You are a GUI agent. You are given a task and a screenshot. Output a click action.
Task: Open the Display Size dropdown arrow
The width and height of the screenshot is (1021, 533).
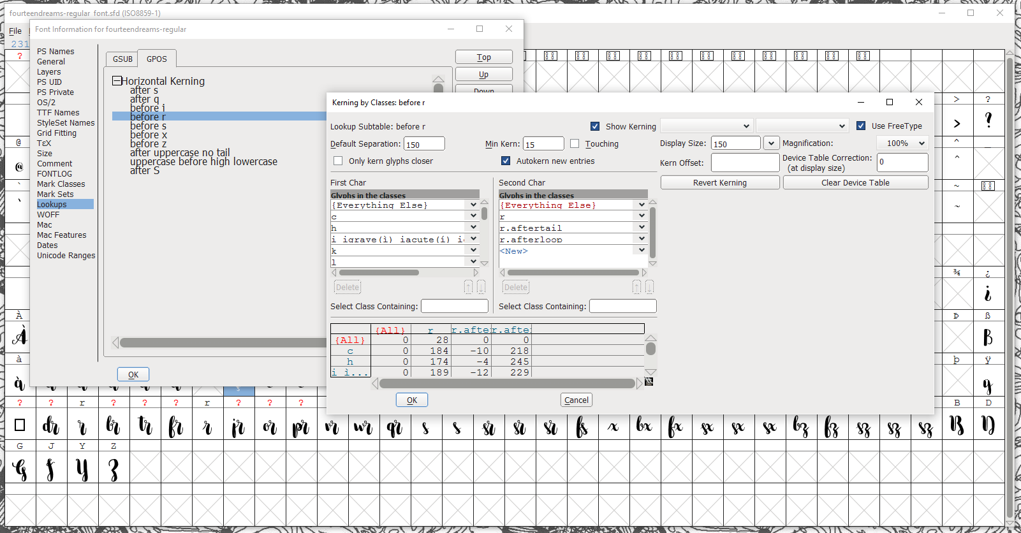click(771, 143)
